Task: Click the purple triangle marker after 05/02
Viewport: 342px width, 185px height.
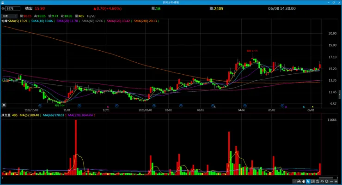Action: [x=286, y=107]
